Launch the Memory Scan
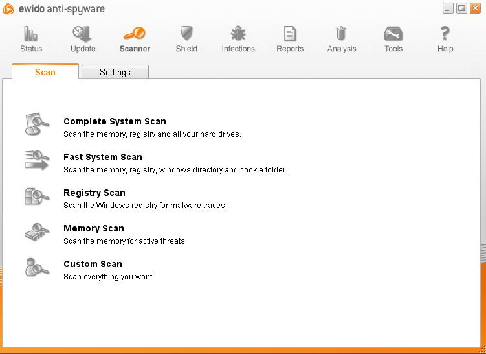Image resolution: width=486 pixels, height=354 pixels. click(x=94, y=229)
